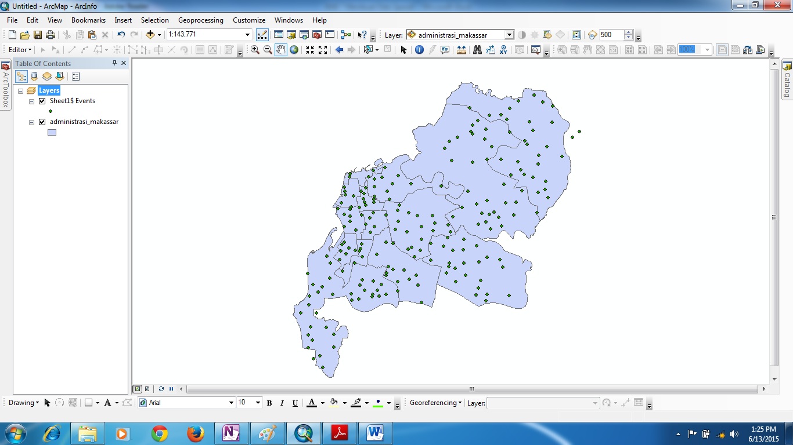
Task: Switch Table Of Contents to List By Source
Action: (34, 76)
